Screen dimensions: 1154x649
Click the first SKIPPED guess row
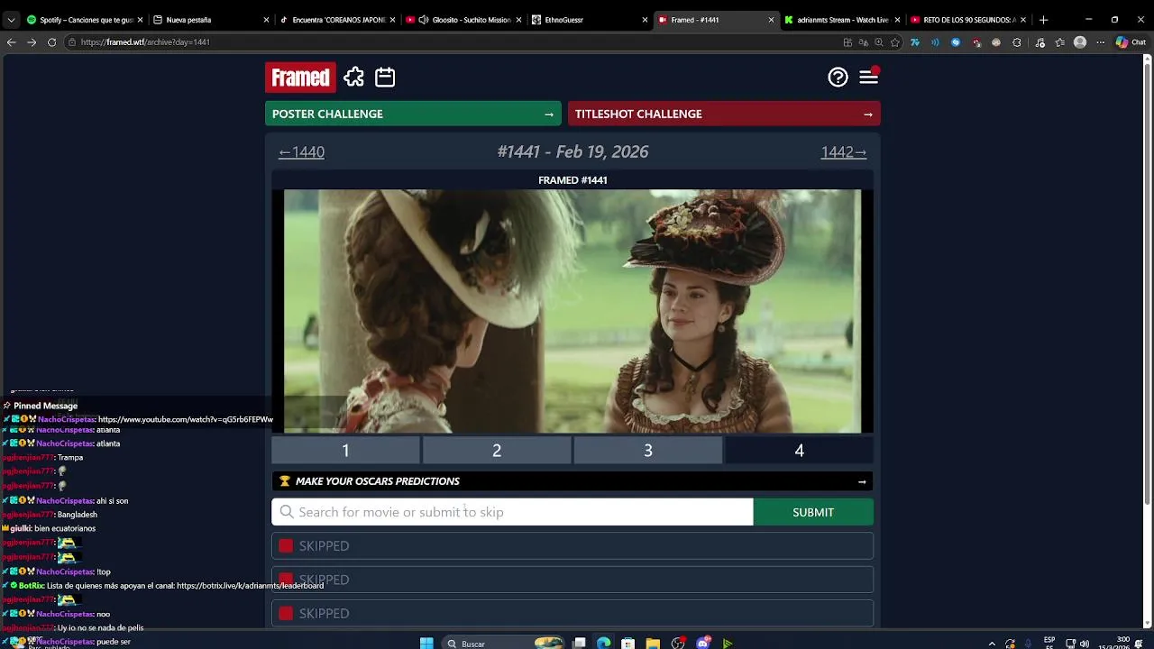[572, 546]
